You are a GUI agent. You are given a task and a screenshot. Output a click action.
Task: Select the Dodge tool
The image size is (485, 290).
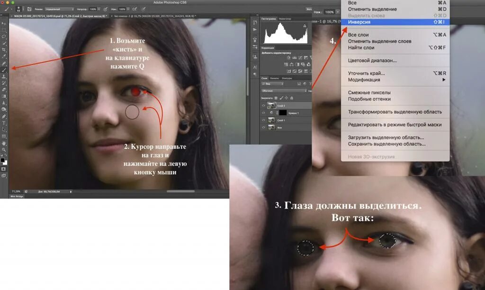tap(4, 109)
